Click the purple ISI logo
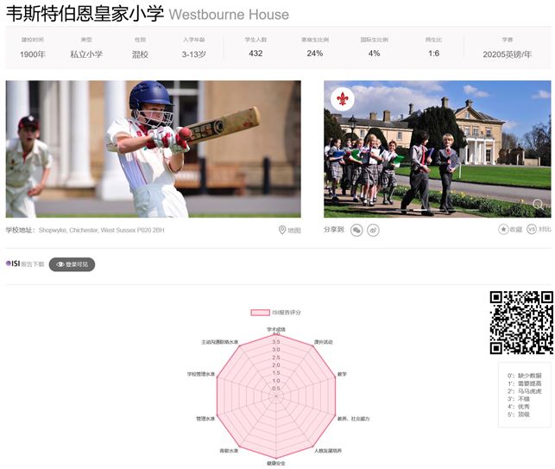The height and width of the screenshot is (469, 555). [13, 263]
